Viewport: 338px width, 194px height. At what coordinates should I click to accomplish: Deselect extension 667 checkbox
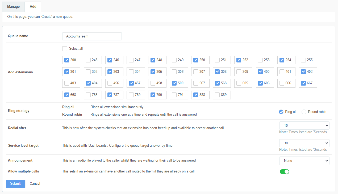coord(303,83)
